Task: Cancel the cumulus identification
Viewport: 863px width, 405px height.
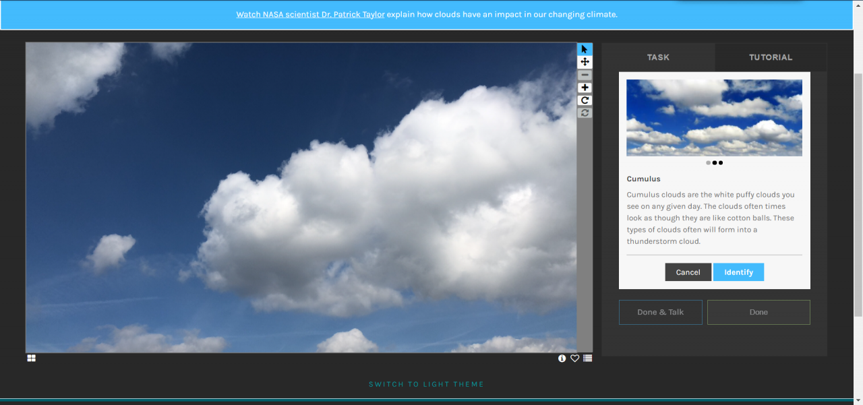Action: 688,272
